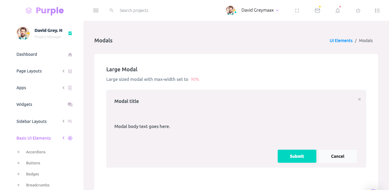Open the mail envelope icon
The width and height of the screenshot is (389, 190).
pos(317,10)
